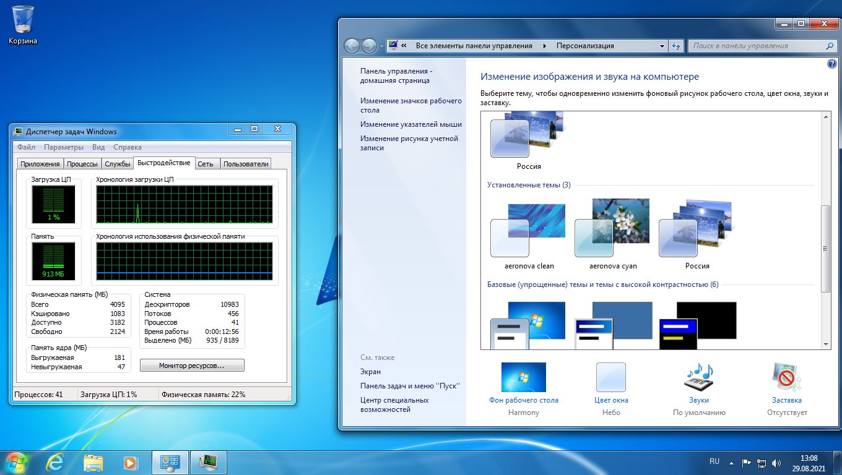842x475 pixels.
Task: Click the refresh button beside the address bar
Action: [x=676, y=46]
